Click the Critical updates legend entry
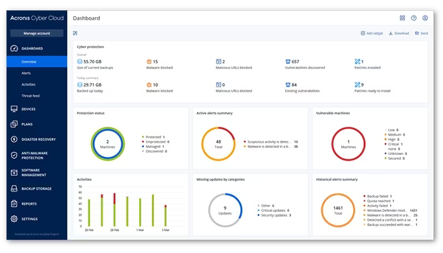 pos(273,211)
